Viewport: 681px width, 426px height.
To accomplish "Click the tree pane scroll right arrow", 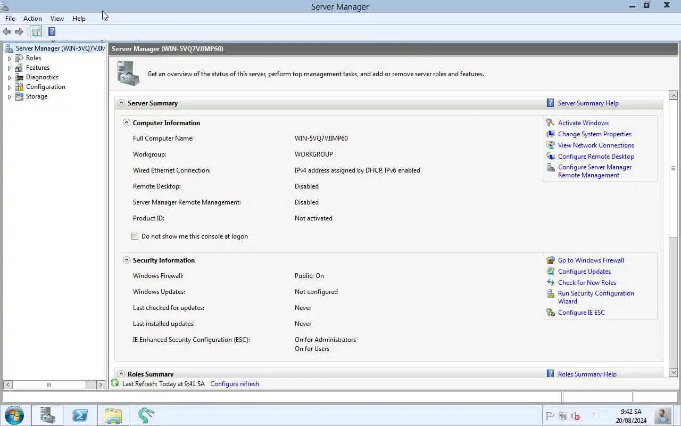I will [x=101, y=384].
